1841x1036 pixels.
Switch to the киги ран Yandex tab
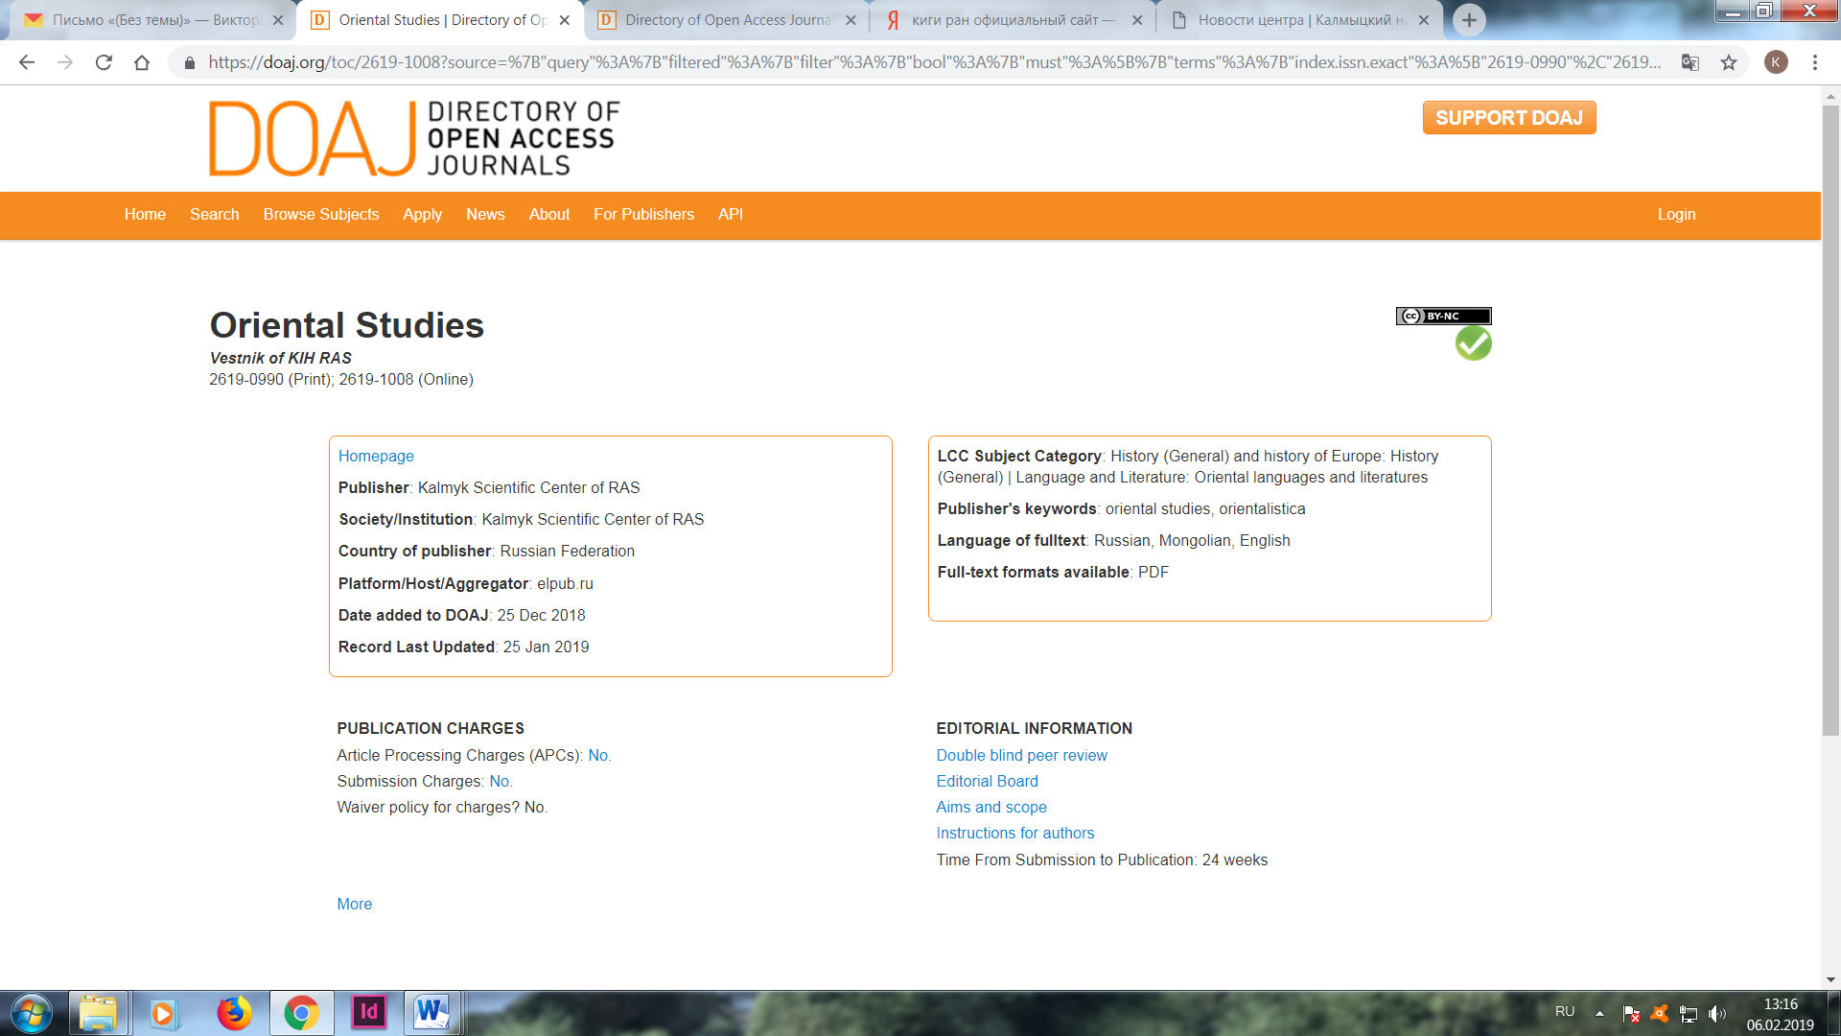[x=1013, y=20]
